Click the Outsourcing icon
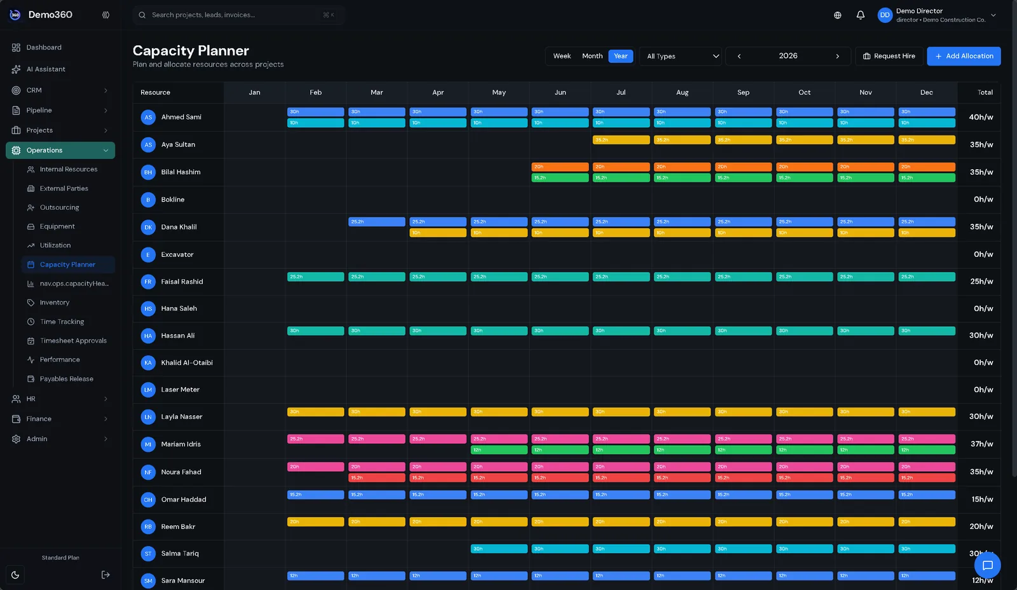Screen dimensions: 1017x590 pos(31,208)
